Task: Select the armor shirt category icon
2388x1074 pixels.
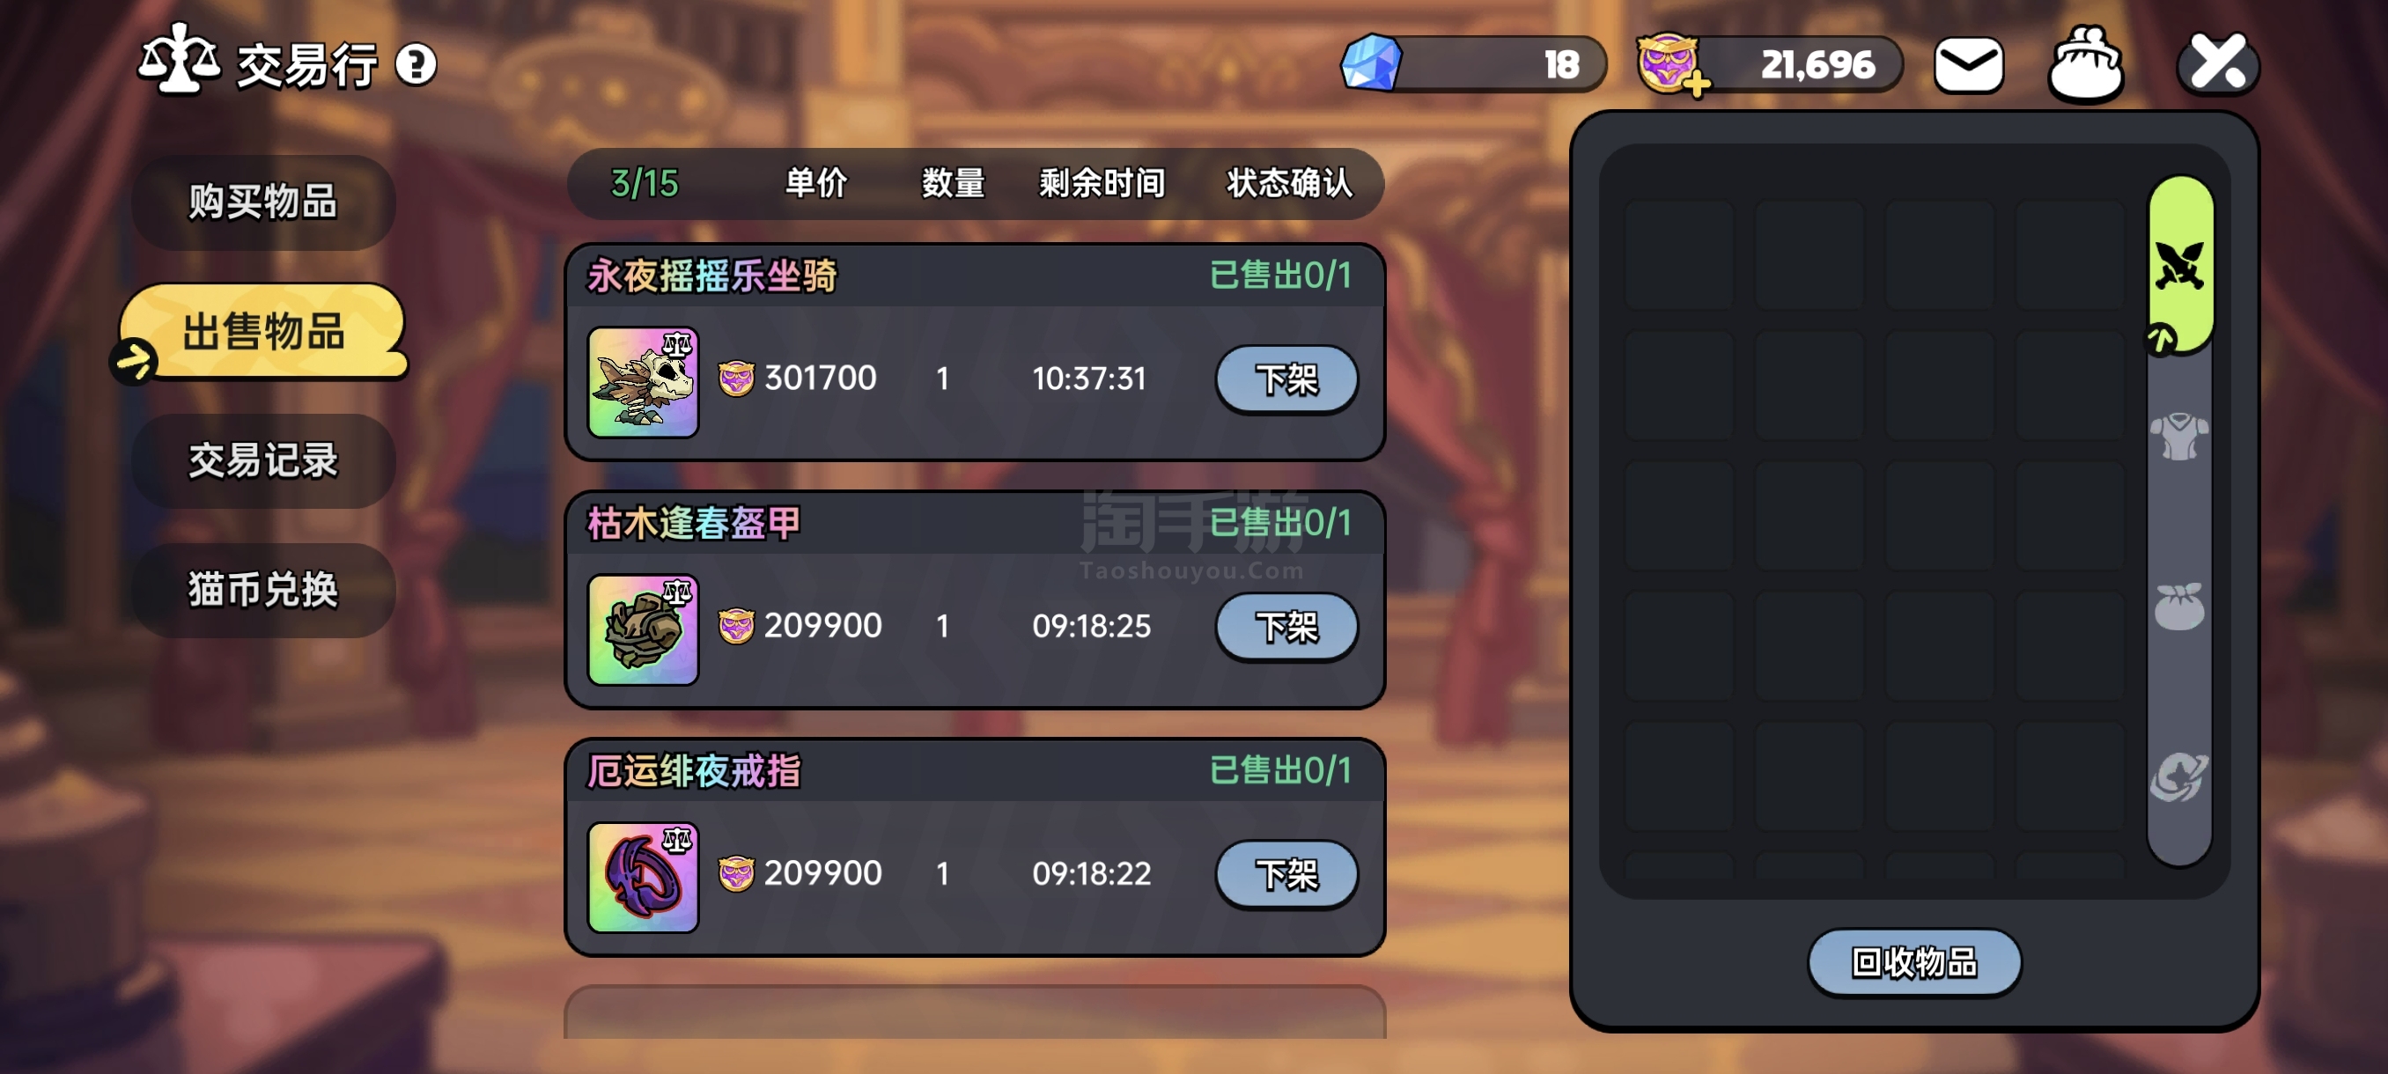Action: pos(2179,438)
